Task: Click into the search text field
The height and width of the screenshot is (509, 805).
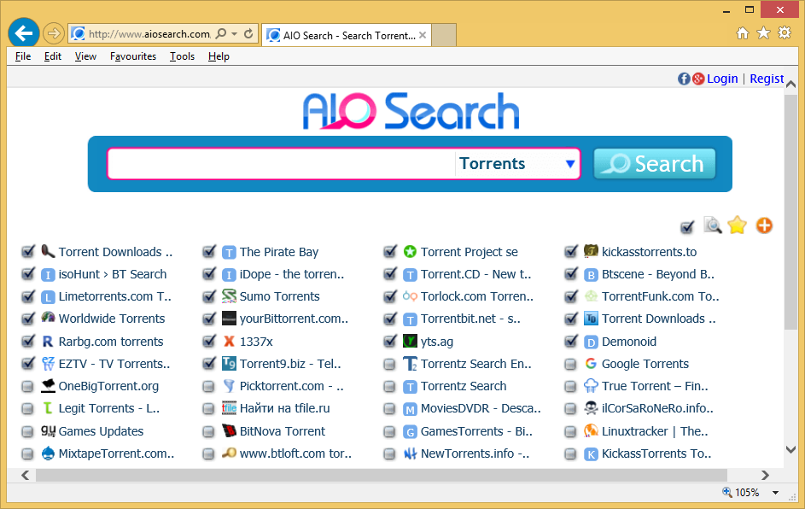Action: click(282, 164)
